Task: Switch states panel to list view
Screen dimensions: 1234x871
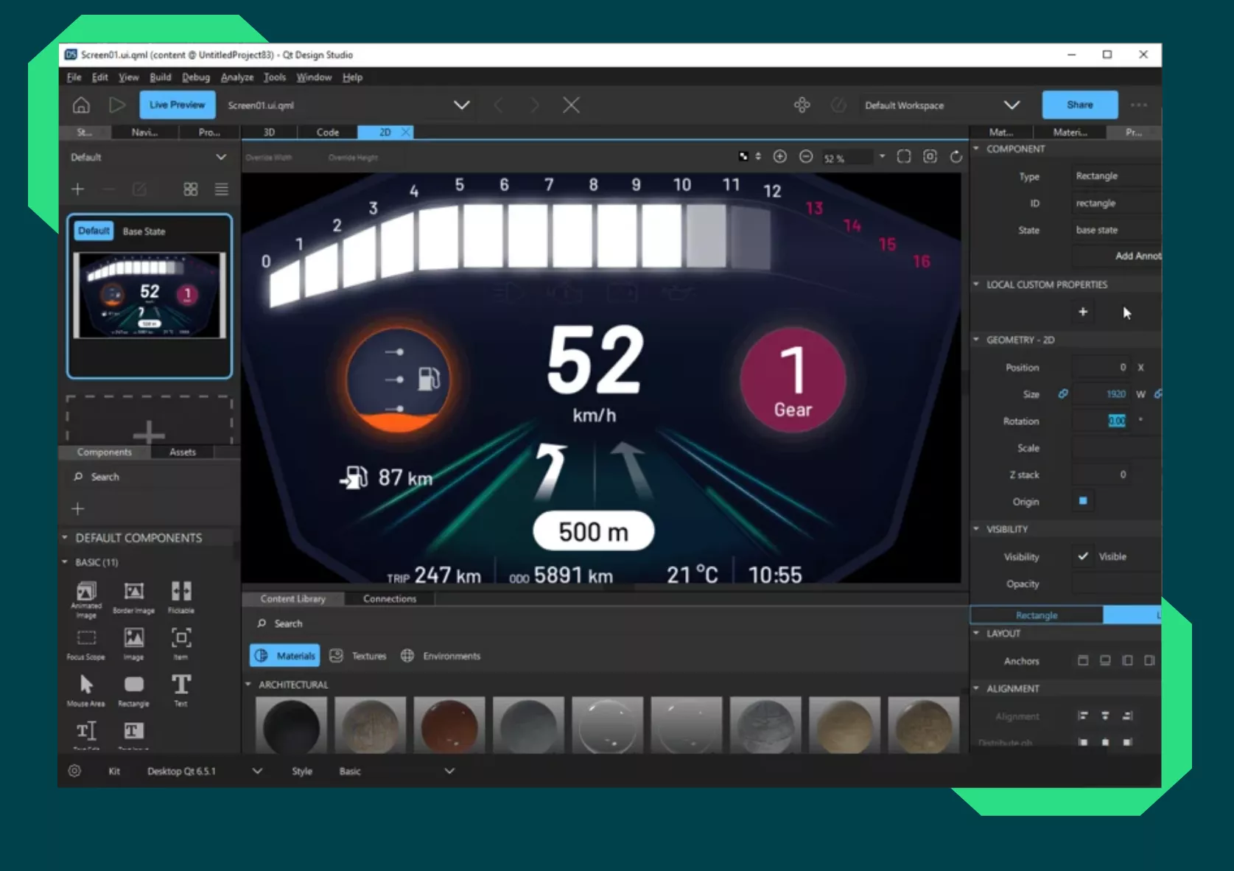Action: [x=221, y=189]
